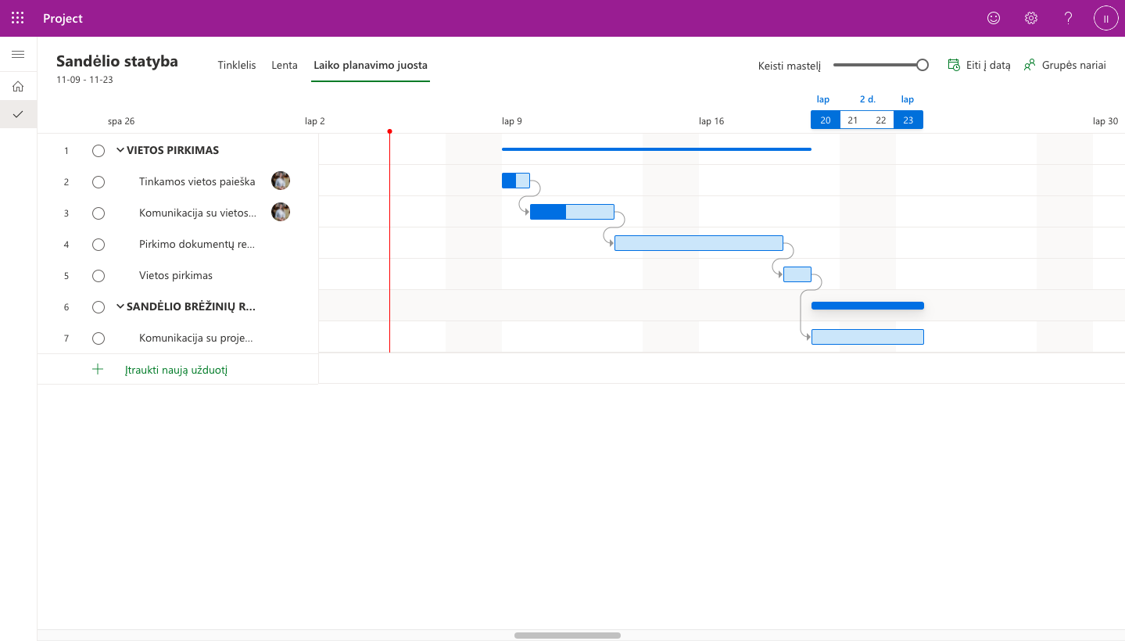
Task: Select the checkmark projects icon in sidebar
Action: tap(18, 114)
